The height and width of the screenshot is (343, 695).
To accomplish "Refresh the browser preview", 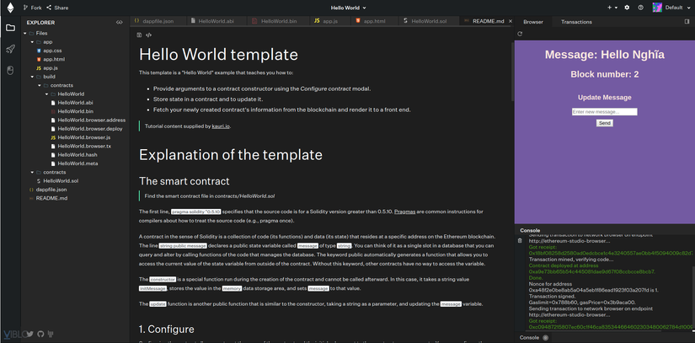I will (520, 34).
